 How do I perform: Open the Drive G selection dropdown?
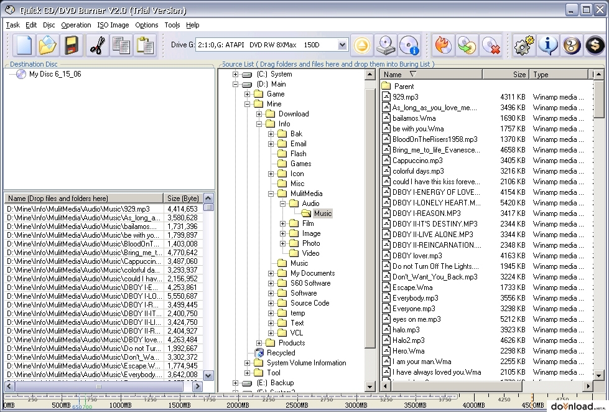tap(342, 45)
